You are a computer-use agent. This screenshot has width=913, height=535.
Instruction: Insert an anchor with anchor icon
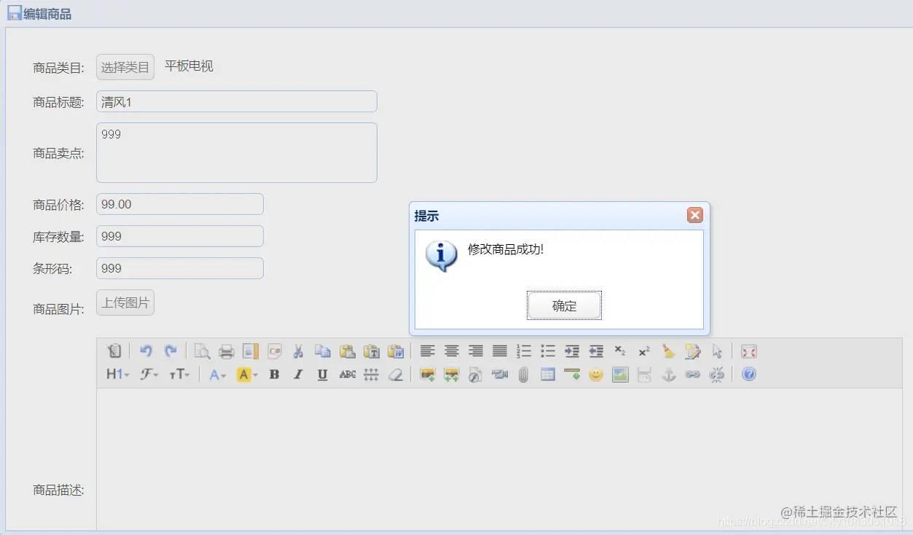point(668,375)
